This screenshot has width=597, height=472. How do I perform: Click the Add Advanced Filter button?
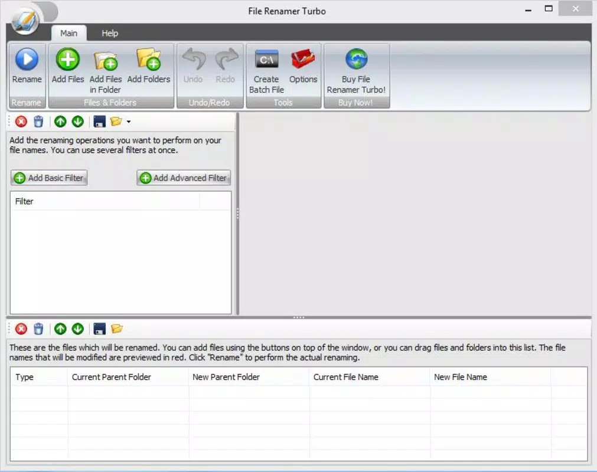coord(184,178)
